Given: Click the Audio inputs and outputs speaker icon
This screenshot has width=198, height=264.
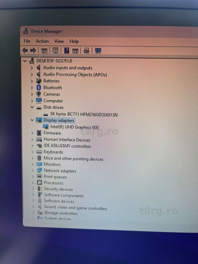Looking at the screenshot, I should point(39,68).
